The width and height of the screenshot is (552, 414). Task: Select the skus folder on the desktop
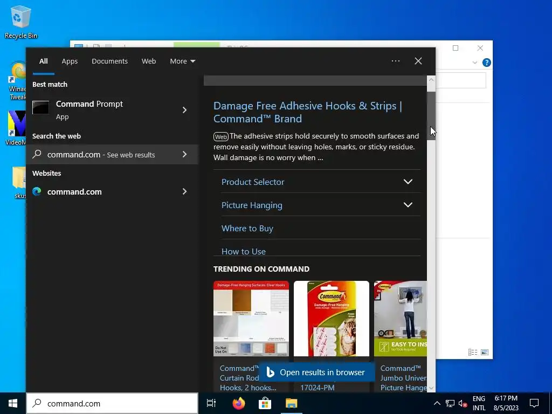pyautogui.click(x=19, y=182)
